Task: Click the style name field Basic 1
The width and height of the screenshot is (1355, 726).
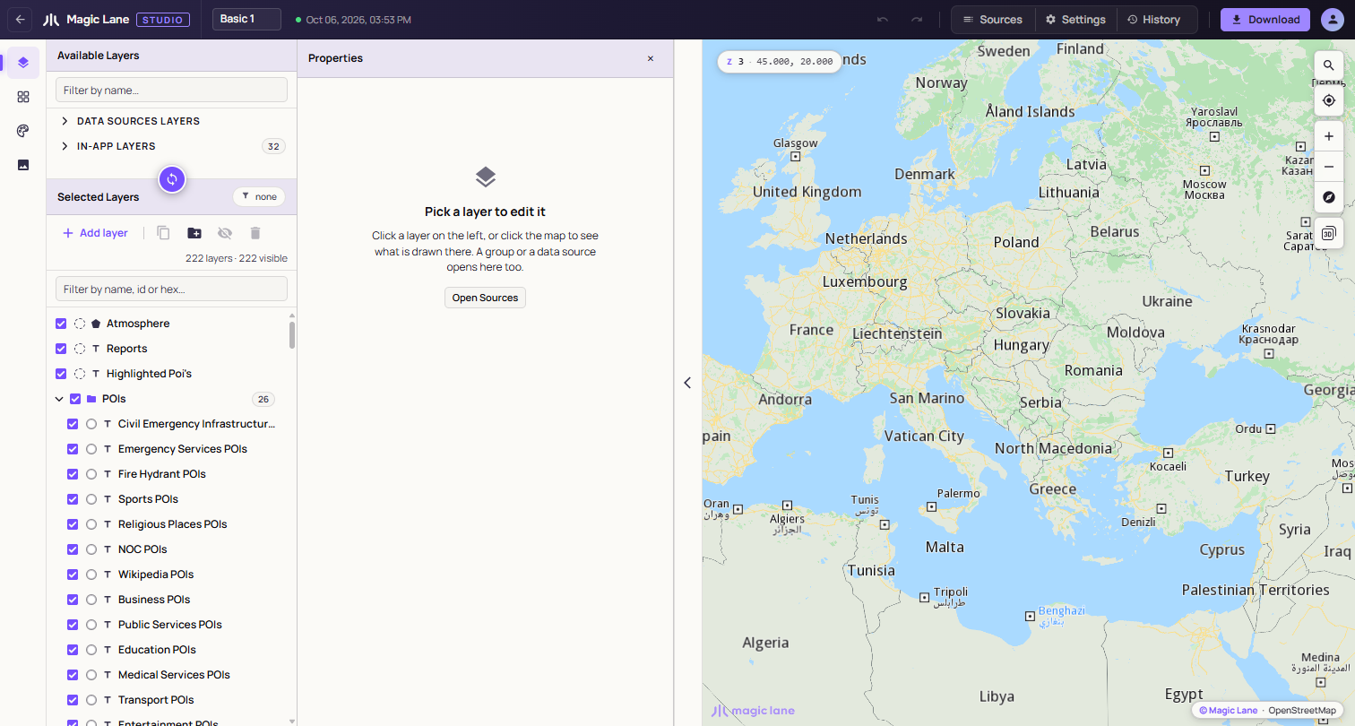Action: (x=246, y=19)
